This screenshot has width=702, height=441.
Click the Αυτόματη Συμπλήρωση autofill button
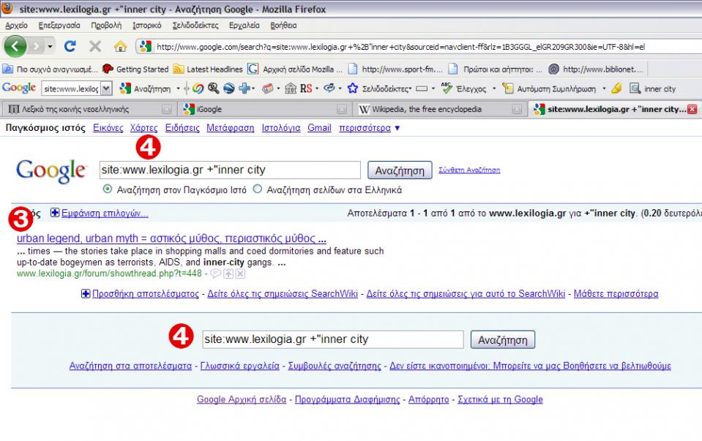pos(549,88)
